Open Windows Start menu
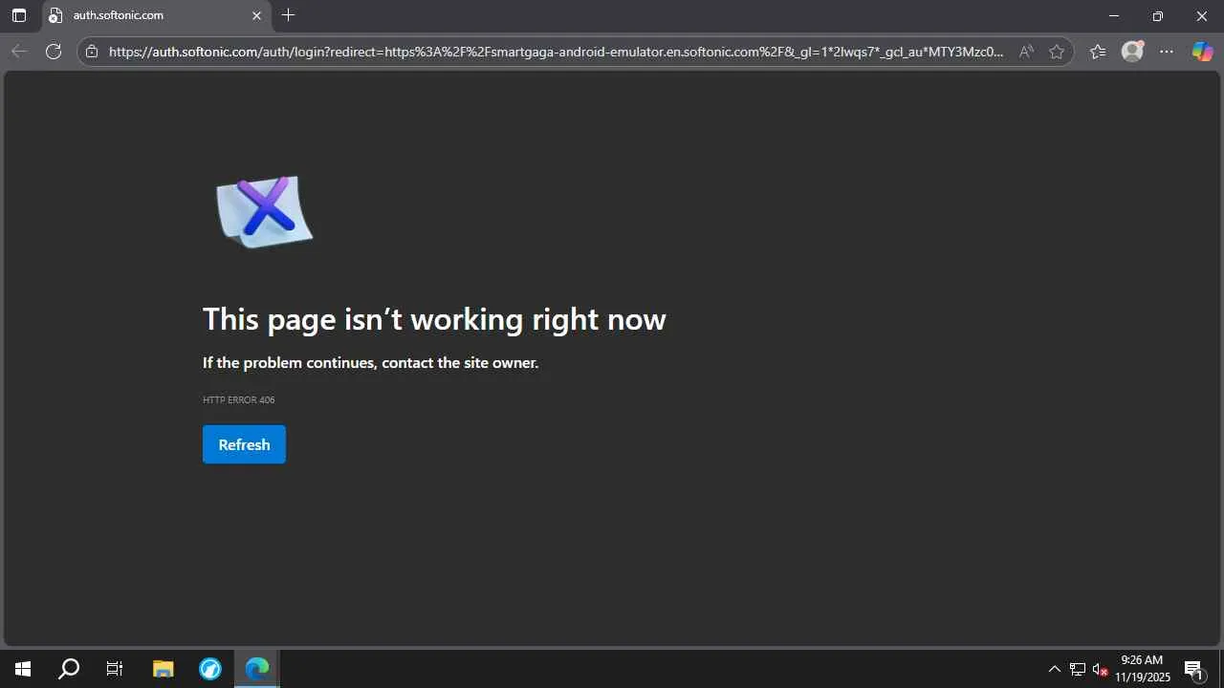1224x688 pixels. tap(23, 669)
